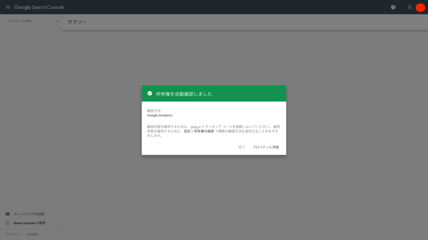Screen dimensions: 428x240
Task: Open the Google apps grid
Action: point(410,7)
